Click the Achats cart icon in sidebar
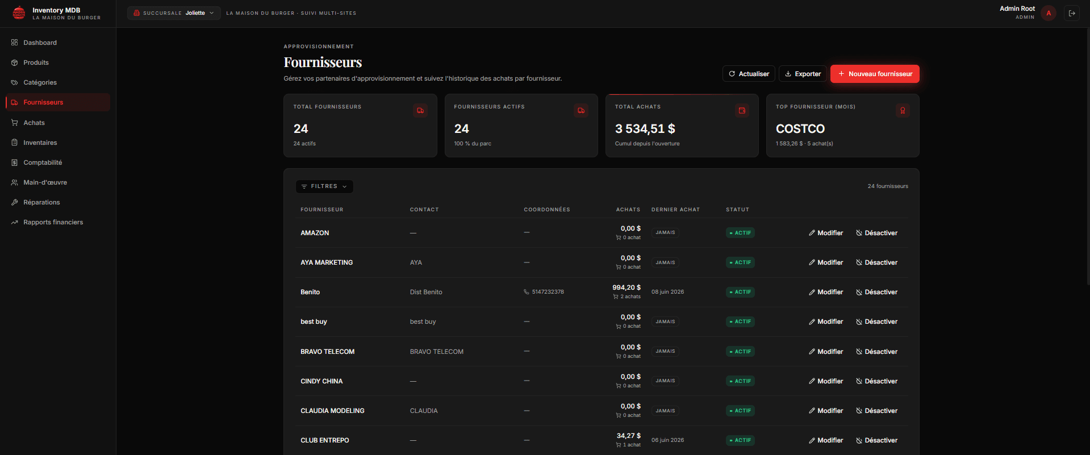This screenshot has width=1090, height=455. [15, 123]
